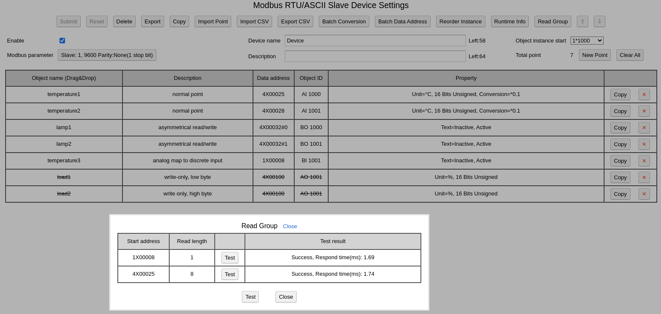Copy the lamp1 row
This screenshot has height=314, width=661.
click(620, 127)
